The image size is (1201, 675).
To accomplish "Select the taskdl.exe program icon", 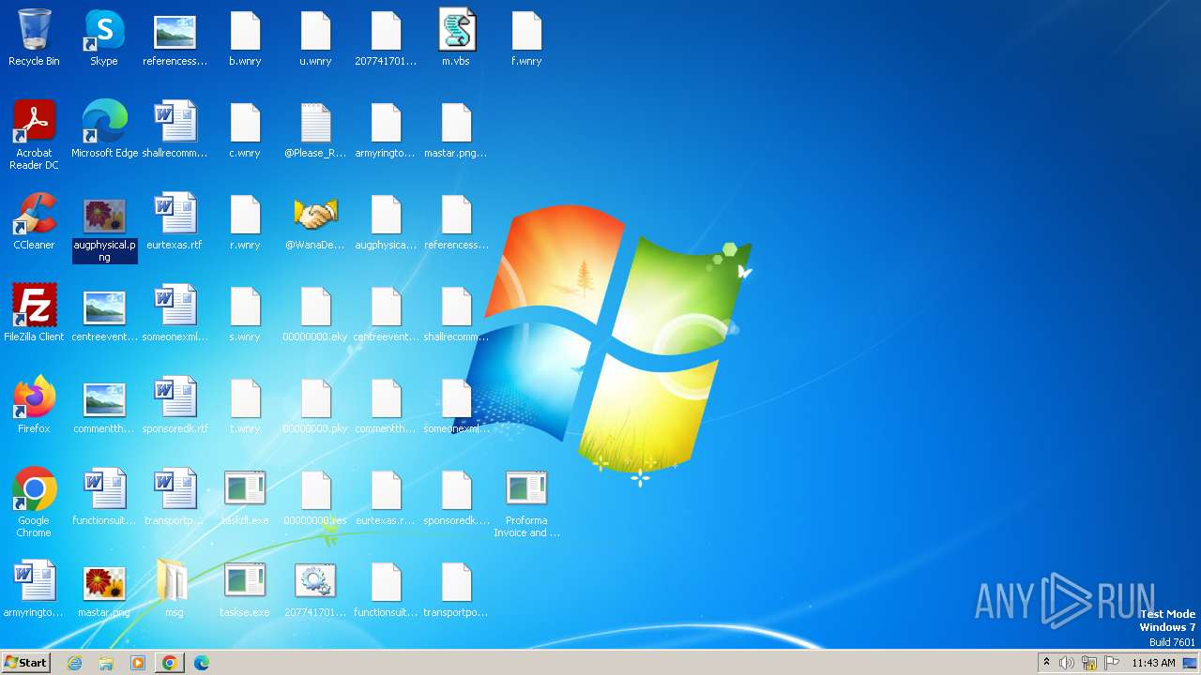I will tap(245, 498).
